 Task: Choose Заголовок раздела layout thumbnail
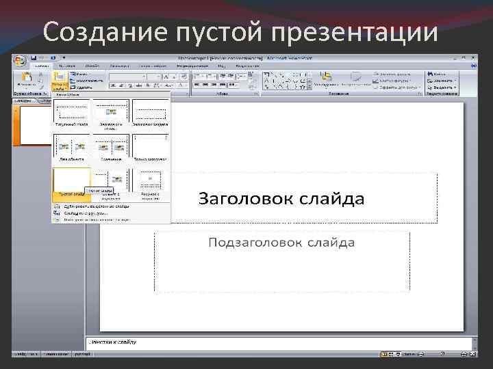pos(151,113)
